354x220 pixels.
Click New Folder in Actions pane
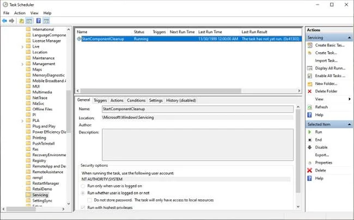click(326, 84)
